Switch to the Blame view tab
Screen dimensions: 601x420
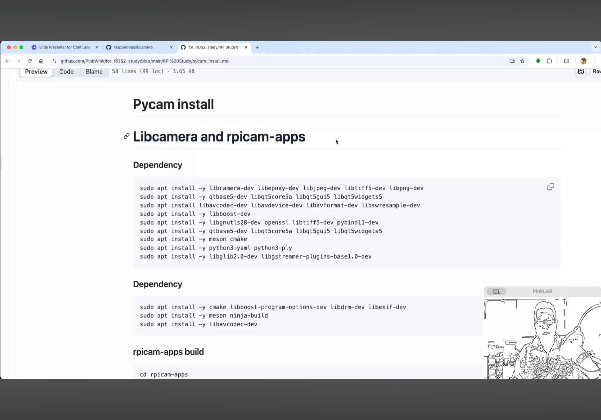94,72
